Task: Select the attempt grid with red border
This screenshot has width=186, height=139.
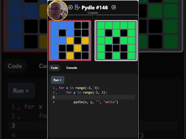Action: tap(70, 41)
